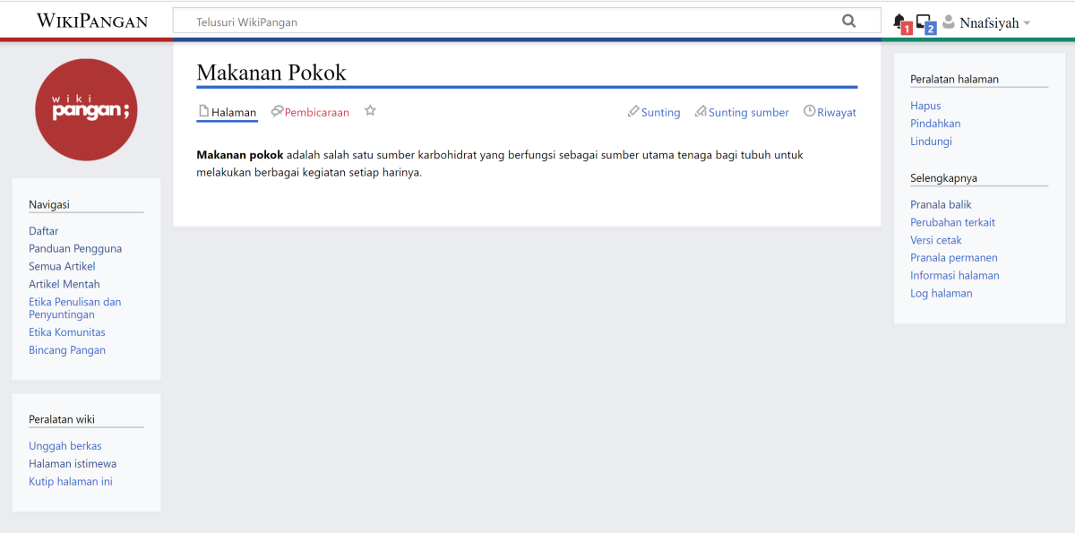This screenshot has width=1075, height=533.
Task: View Informasi halaman details
Action: click(955, 275)
